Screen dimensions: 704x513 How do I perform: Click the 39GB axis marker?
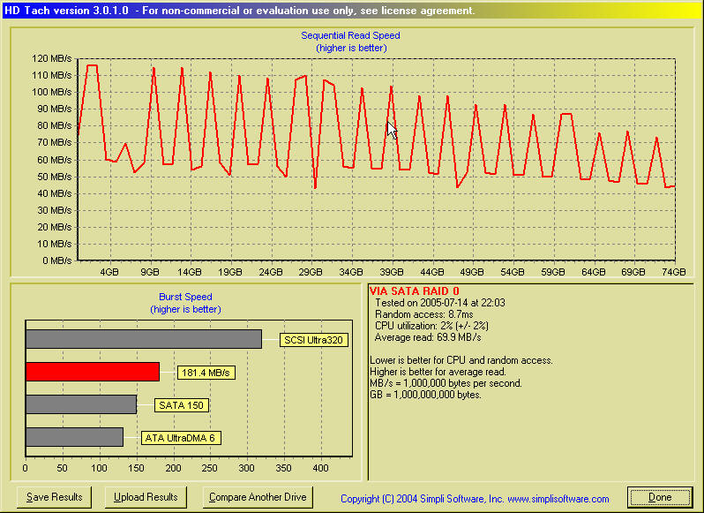click(x=392, y=272)
